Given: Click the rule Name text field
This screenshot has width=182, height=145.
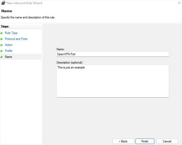Looking at the screenshot, I should (x=112, y=54).
